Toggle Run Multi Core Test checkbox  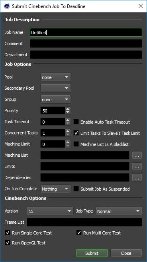coord(79,232)
